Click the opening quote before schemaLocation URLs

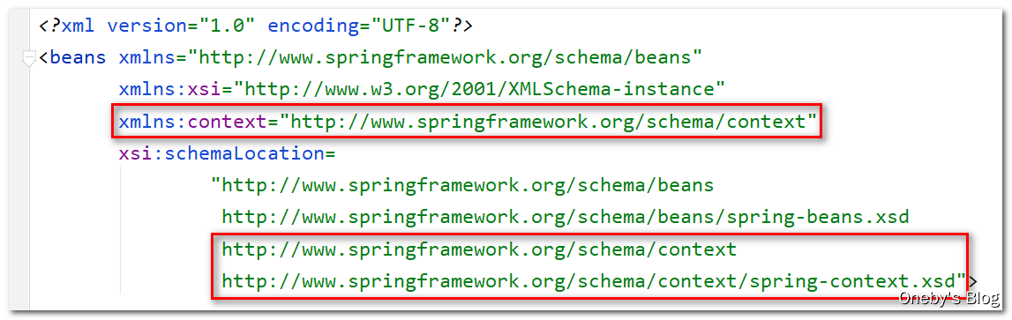point(215,184)
